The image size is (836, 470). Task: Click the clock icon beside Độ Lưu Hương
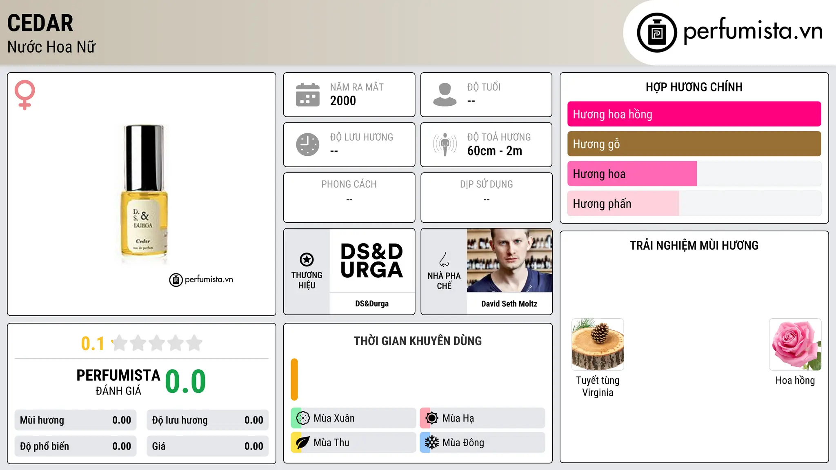308,144
